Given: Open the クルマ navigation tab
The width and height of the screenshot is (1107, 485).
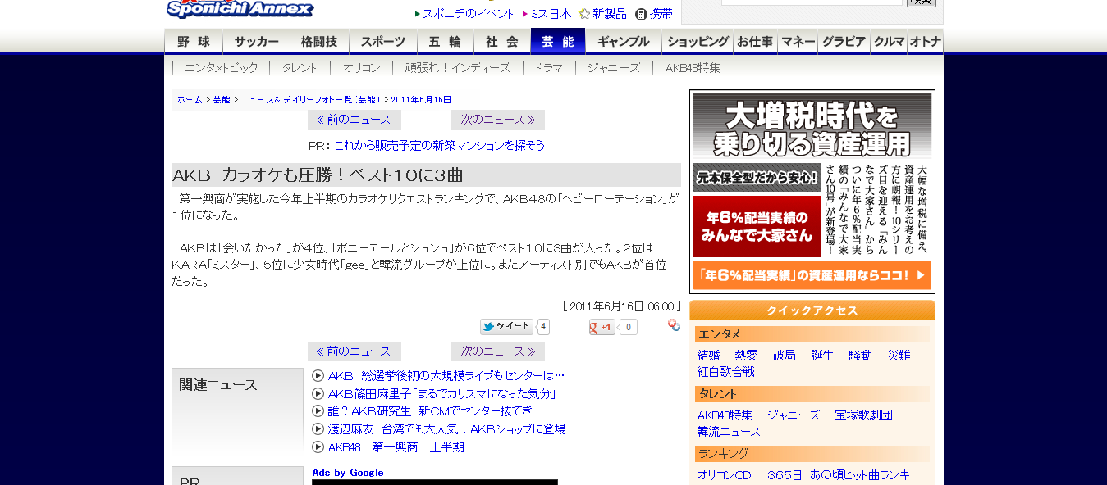Looking at the screenshot, I should coord(889,42).
